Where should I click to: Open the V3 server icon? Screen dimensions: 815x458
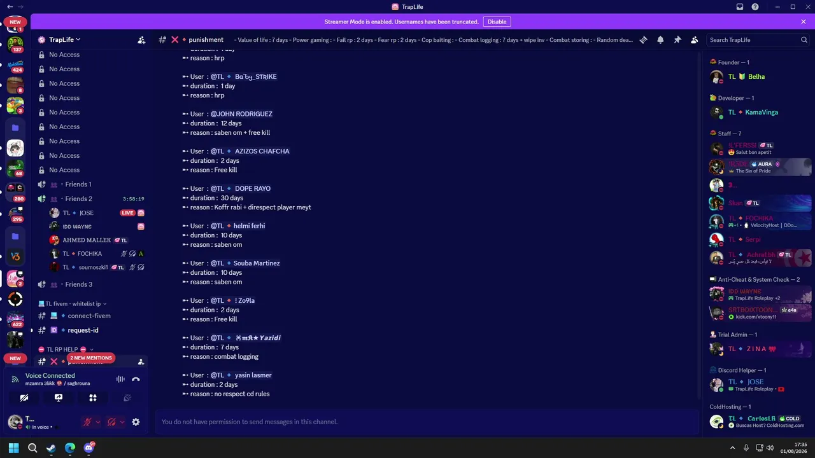[15, 256]
